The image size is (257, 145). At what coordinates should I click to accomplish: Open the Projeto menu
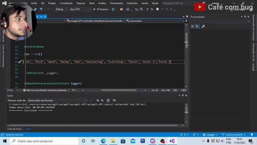pyautogui.click(x=52, y=3)
